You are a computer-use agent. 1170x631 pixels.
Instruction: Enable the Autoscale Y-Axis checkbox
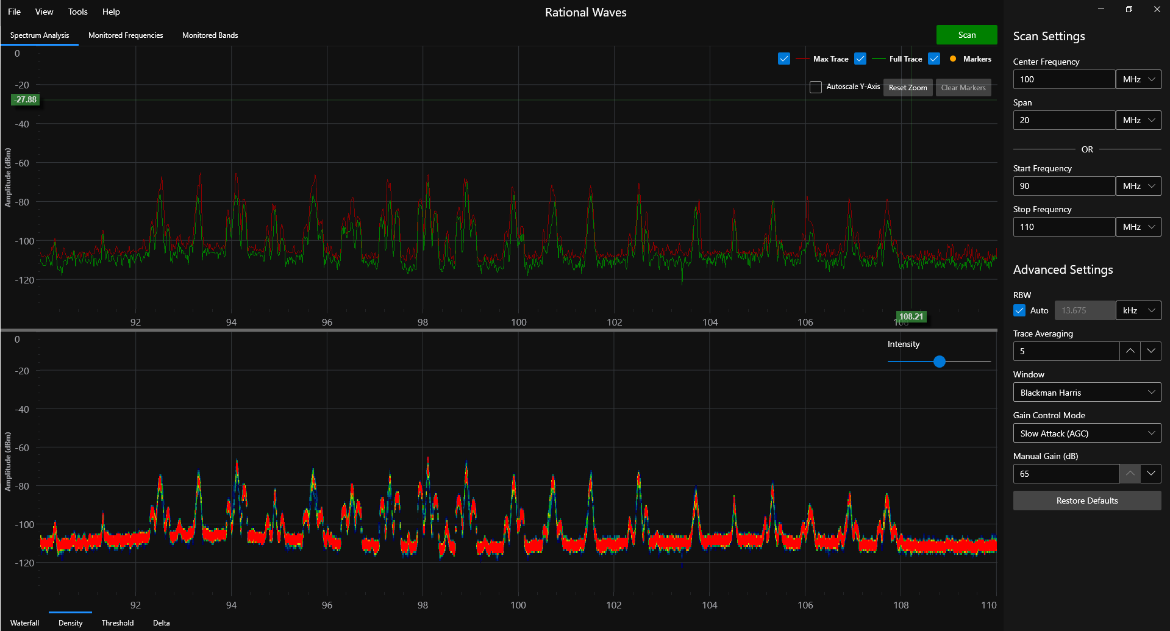(x=815, y=87)
